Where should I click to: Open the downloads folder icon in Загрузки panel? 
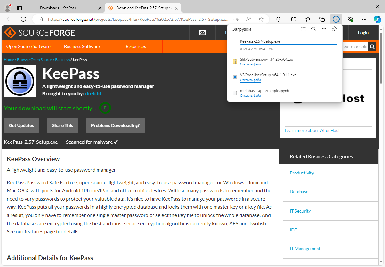303,29
